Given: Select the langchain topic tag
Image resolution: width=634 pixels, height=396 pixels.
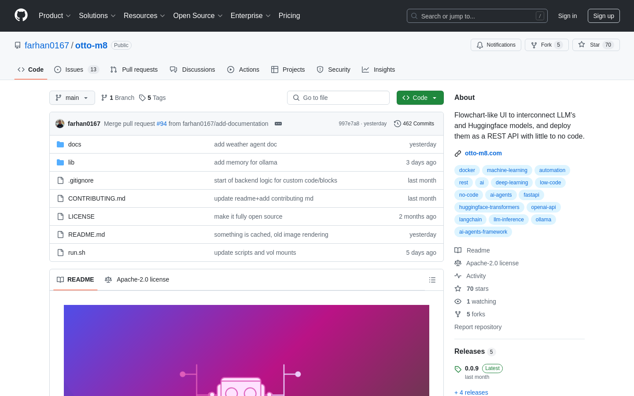Looking at the screenshot, I should [470, 220].
